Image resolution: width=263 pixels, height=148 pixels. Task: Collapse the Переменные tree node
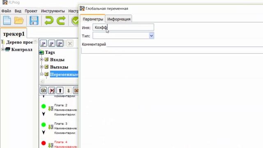click(x=42, y=74)
